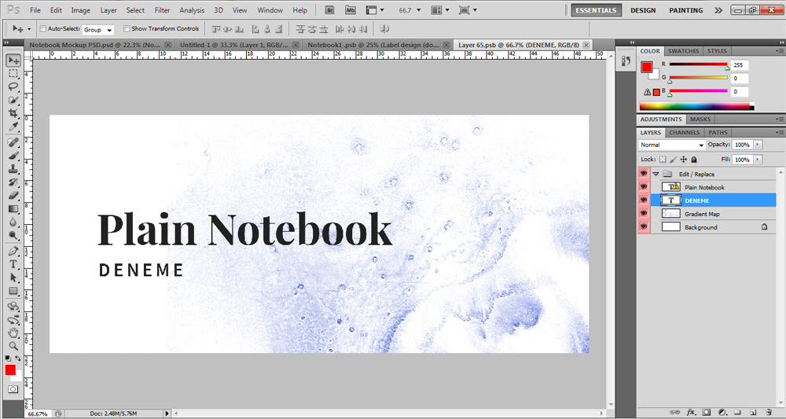Viewport: 786px width, 419px height.
Task: Switch to the Swatches tab
Action: click(683, 51)
